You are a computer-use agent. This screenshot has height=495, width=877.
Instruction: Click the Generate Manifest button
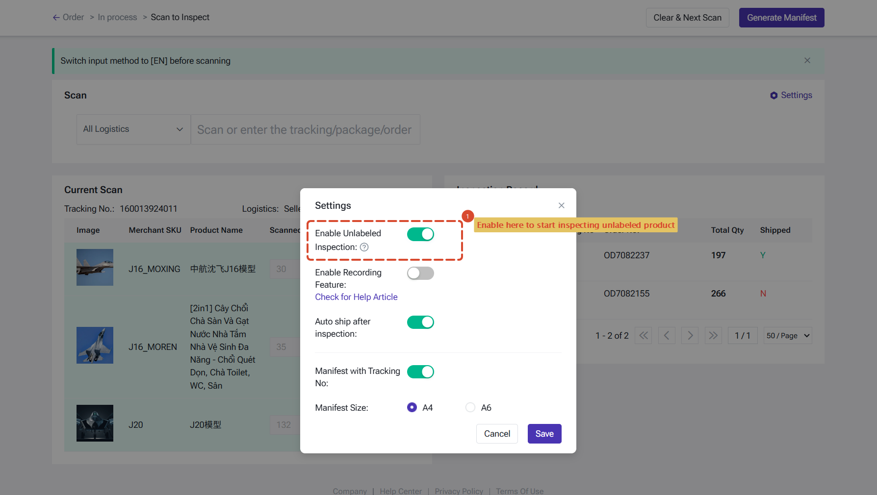coord(782,18)
